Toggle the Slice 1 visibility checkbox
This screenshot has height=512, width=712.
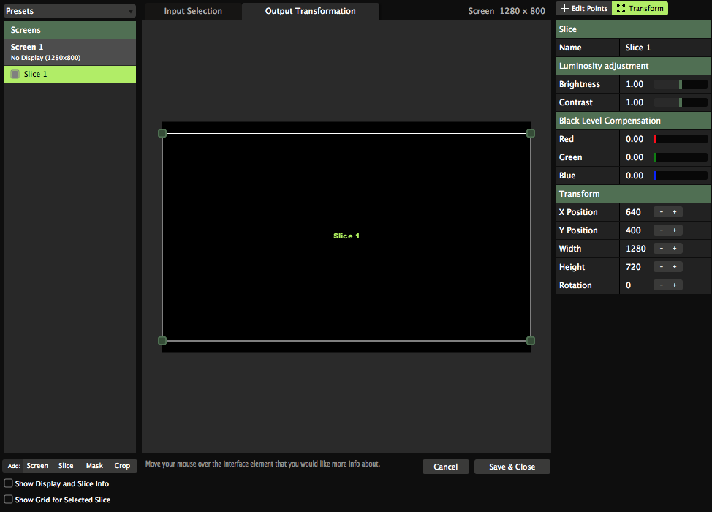(x=15, y=74)
